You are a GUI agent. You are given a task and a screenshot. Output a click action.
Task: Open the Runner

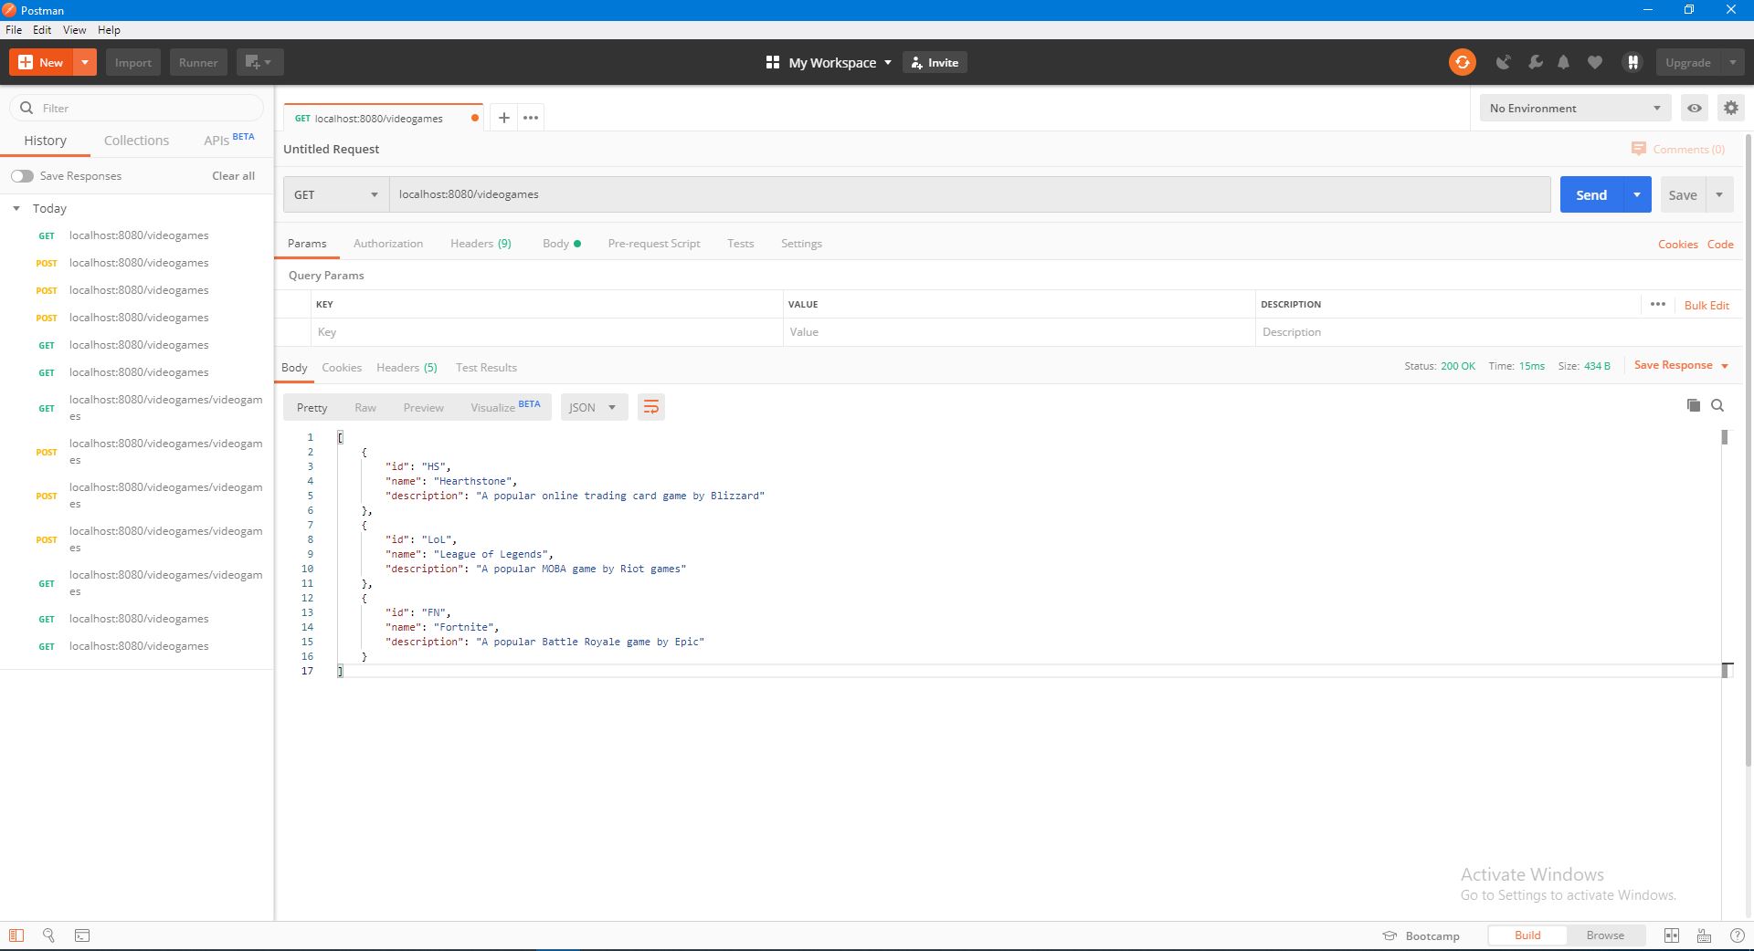point(198,62)
